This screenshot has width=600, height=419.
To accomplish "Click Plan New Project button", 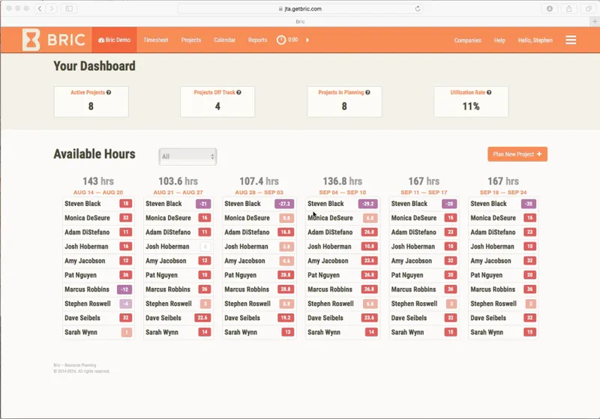I will 517,154.
